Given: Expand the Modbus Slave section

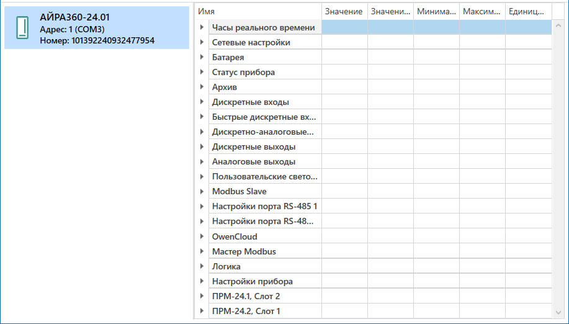Looking at the screenshot, I should (x=202, y=191).
